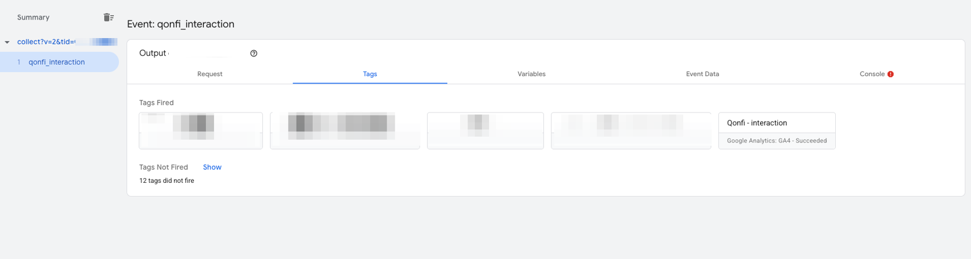
Task: Open the Qonfi - interaction tag card
Action: click(x=777, y=130)
